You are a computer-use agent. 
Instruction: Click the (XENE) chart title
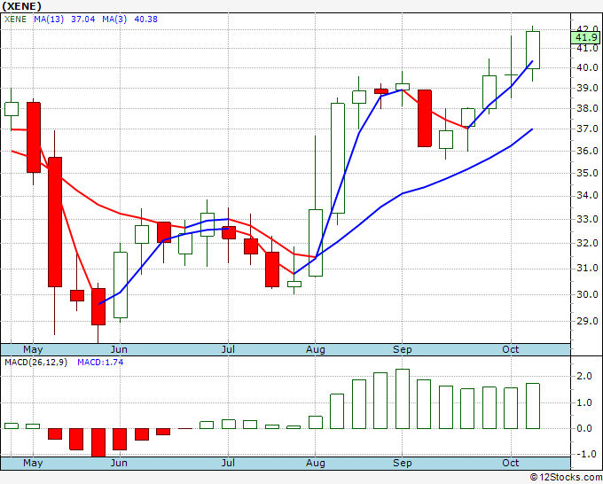[x=21, y=6]
